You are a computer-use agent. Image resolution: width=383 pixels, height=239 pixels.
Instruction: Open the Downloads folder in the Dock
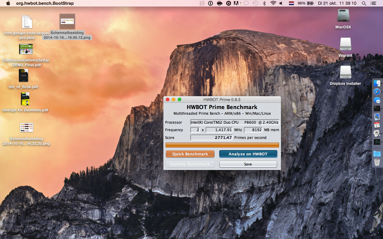[x=377, y=154]
